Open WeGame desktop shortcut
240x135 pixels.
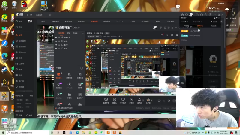[x=4, y=83]
